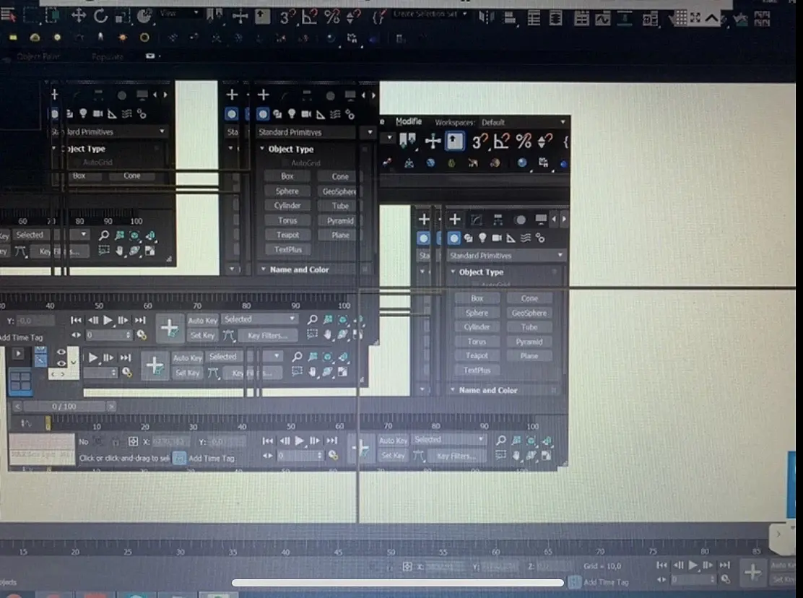Open the Curve Editor icon
The width and height of the screenshot is (803, 598).
pyautogui.click(x=603, y=19)
